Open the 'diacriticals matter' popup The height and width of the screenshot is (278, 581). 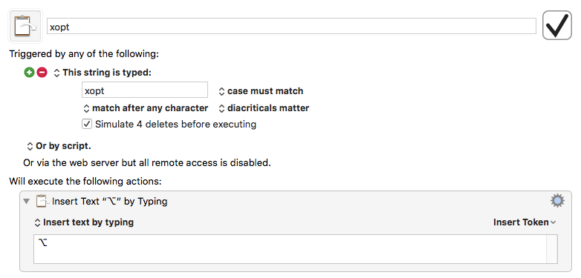tap(264, 108)
